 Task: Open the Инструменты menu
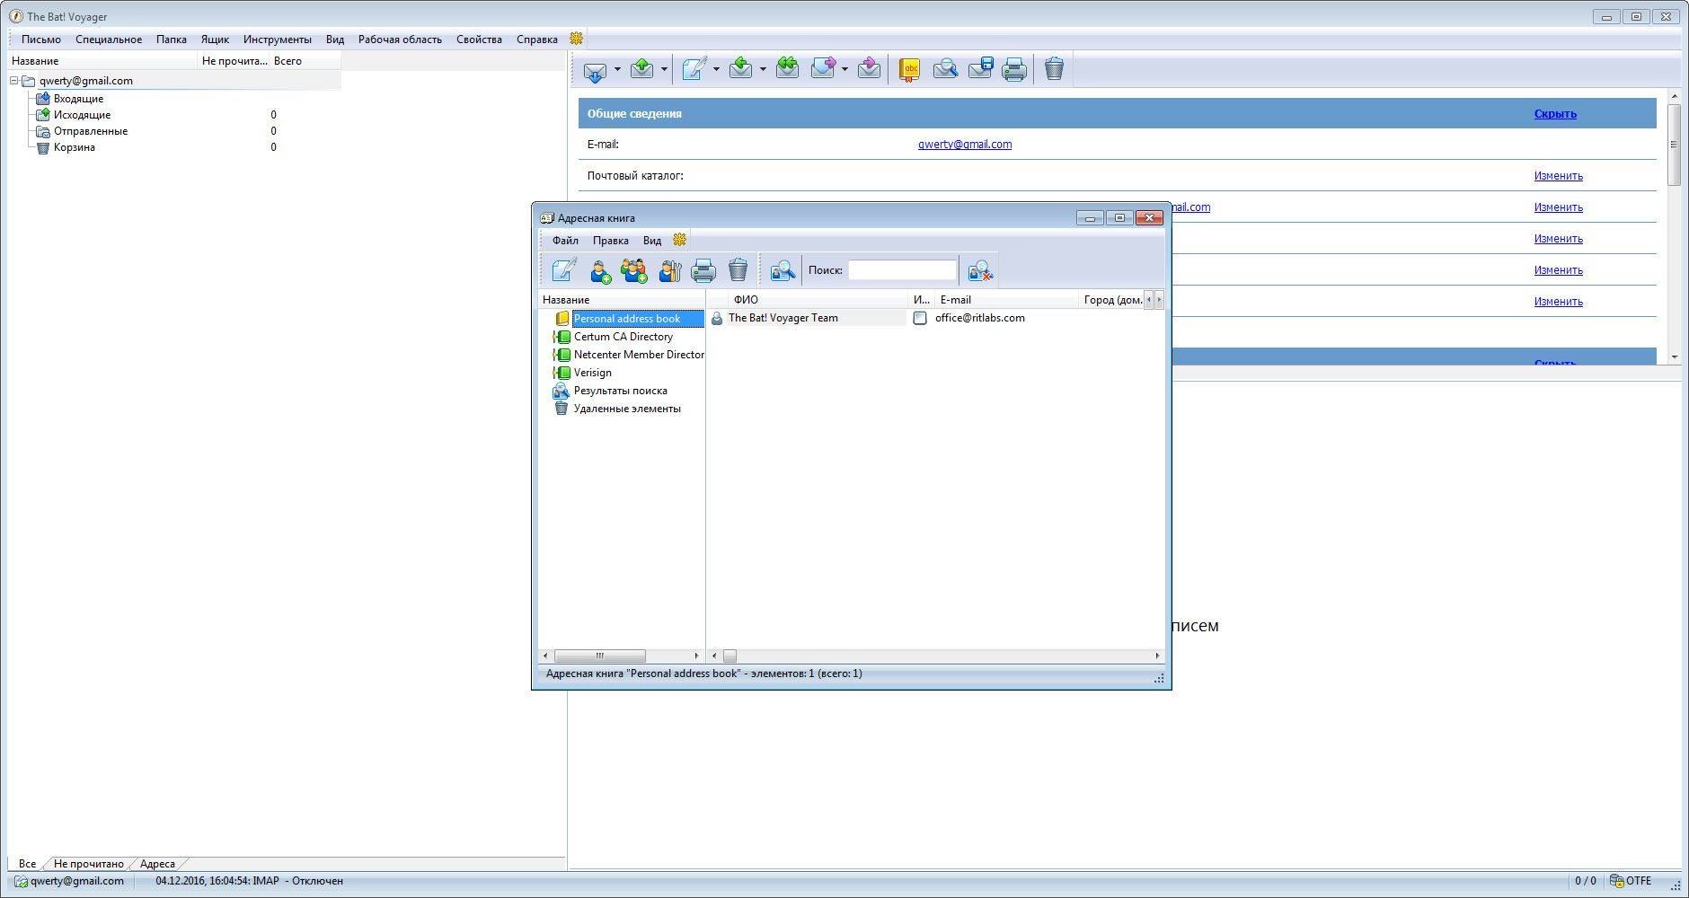pos(278,40)
